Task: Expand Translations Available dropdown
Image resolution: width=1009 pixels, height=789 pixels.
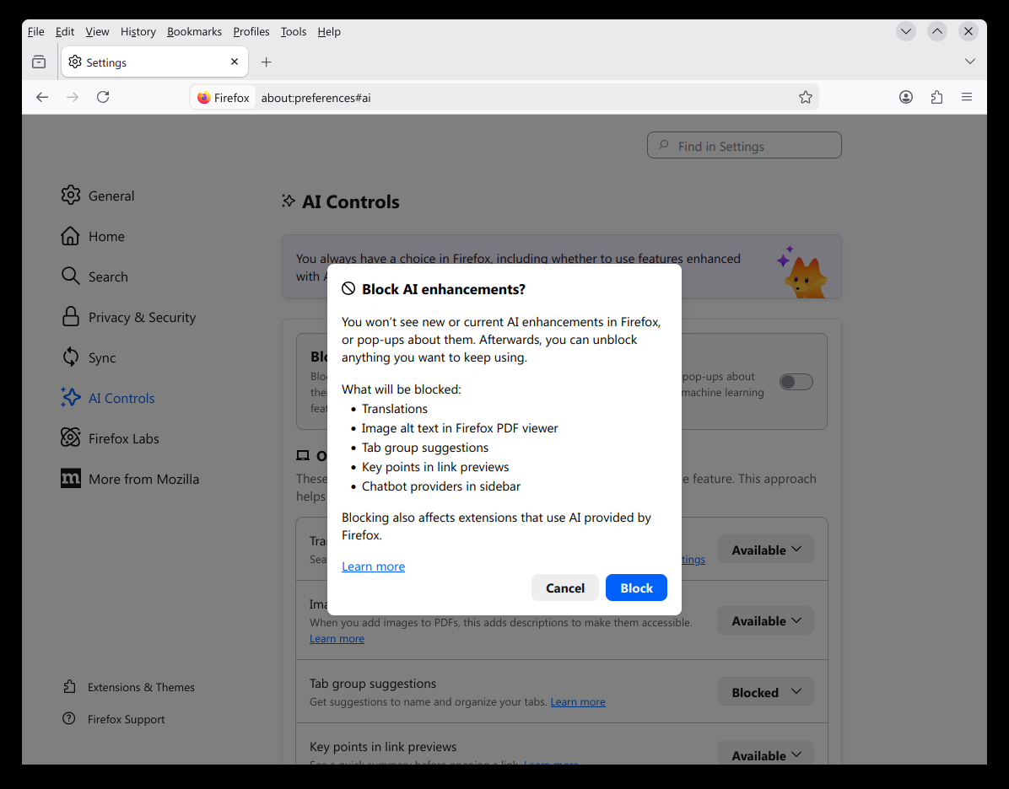Action: coord(765,550)
